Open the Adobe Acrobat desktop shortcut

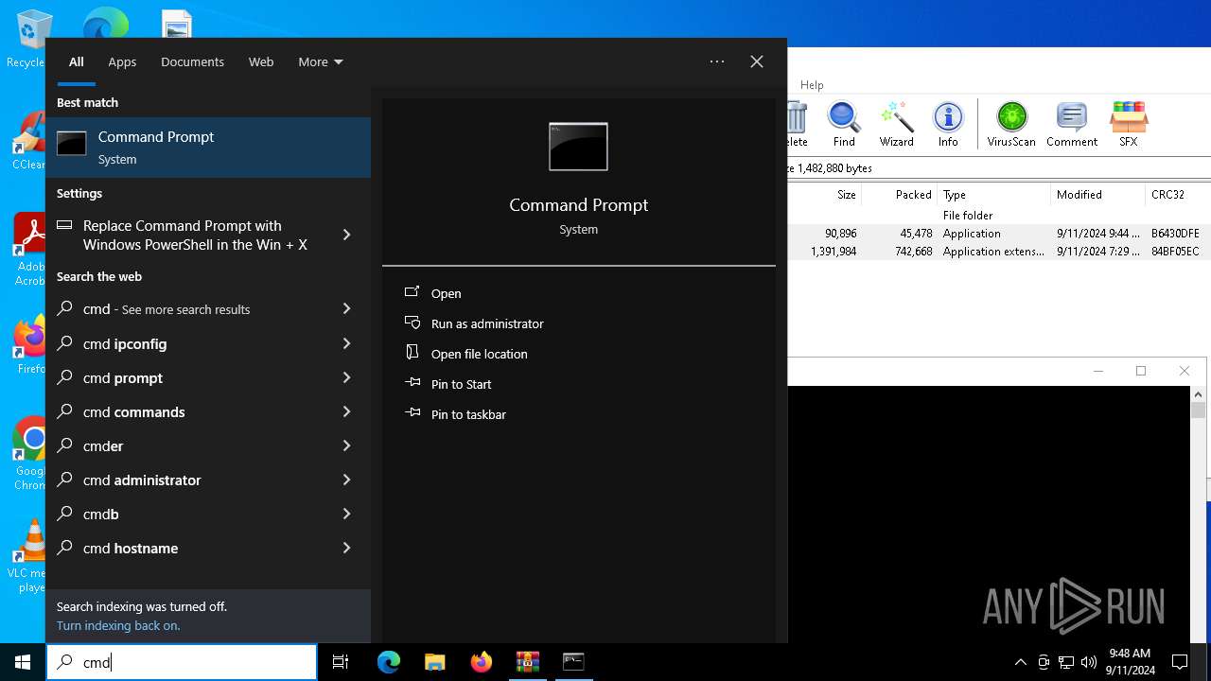(x=28, y=250)
